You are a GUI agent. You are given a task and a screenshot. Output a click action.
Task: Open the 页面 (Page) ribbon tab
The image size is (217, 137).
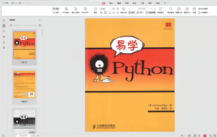click(127, 3)
